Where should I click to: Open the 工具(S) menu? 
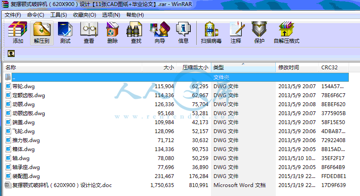coord(58,15)
